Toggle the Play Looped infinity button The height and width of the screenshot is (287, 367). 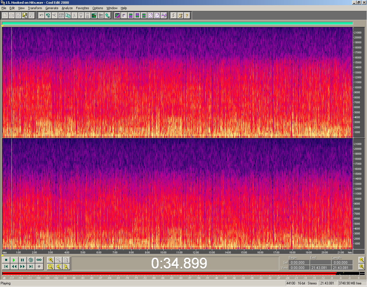pyautogui.click(x=39, y=260)
